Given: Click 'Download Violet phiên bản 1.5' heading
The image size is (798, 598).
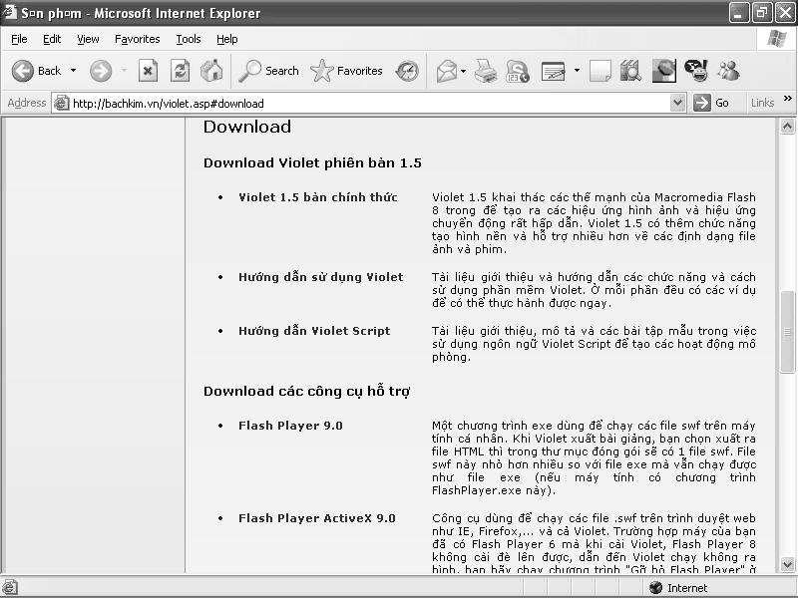Looking at the screenshot, I should click(x=312, y=162).
